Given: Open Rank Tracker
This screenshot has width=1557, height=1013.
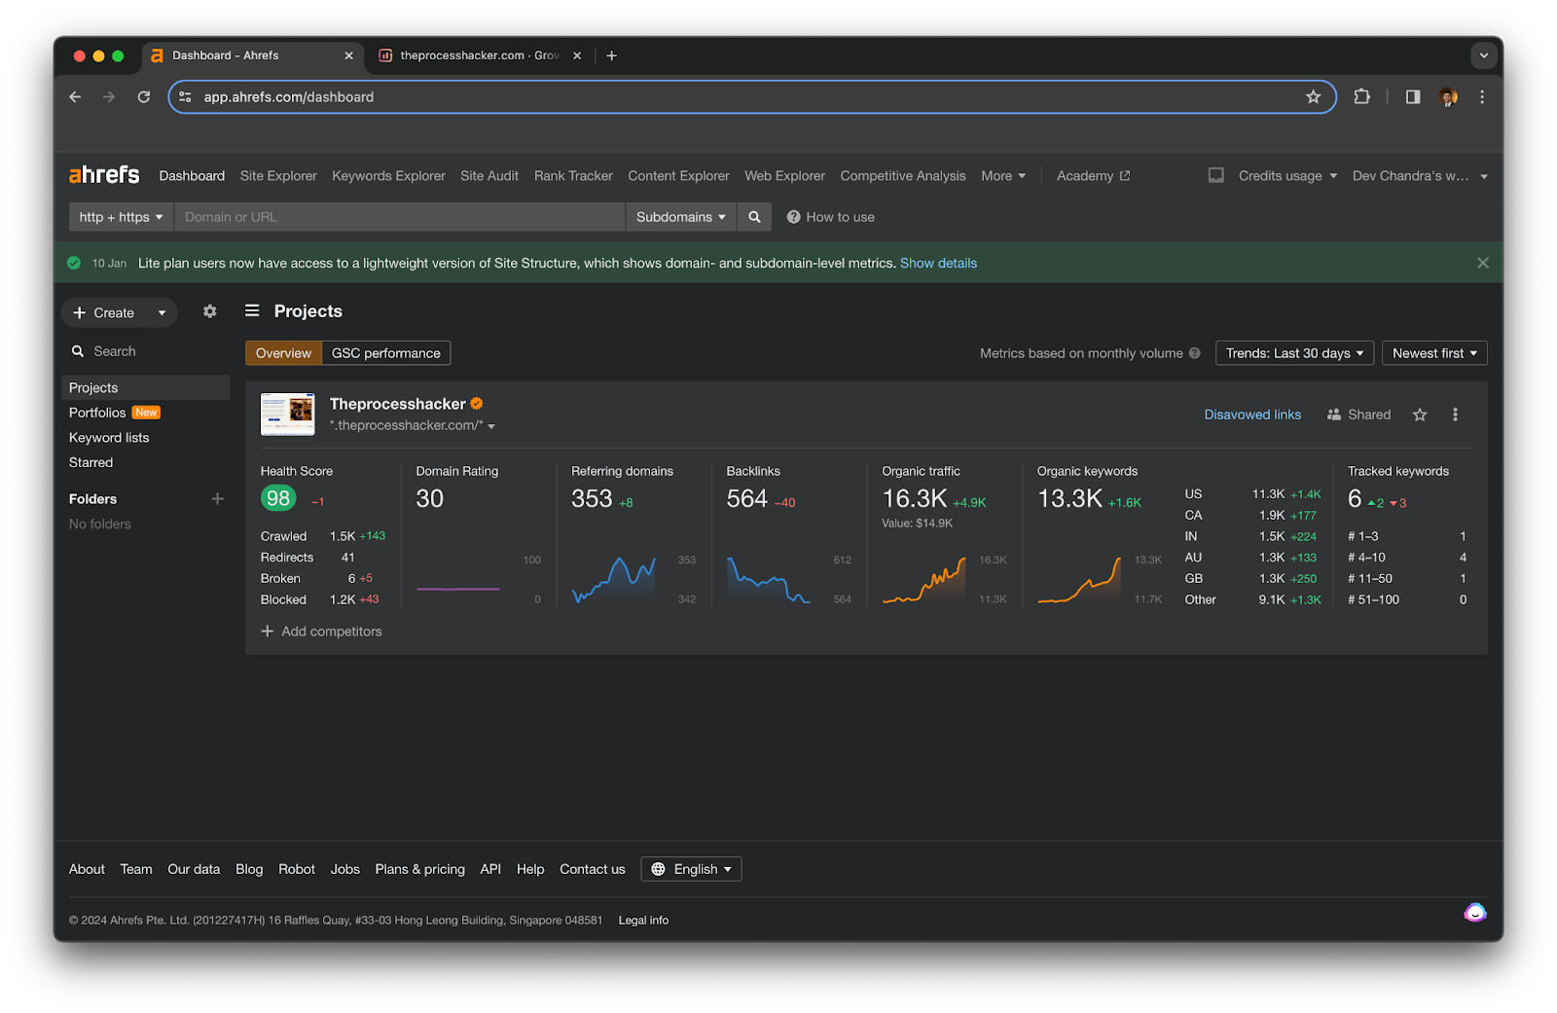Looking at the screenshot, I should pos(573,176).
